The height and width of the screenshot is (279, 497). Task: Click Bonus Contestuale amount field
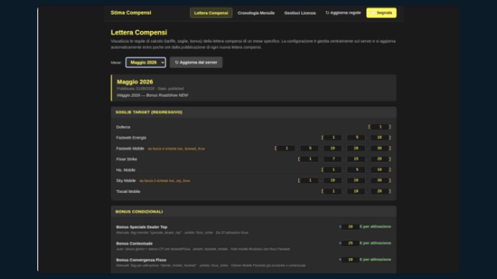pyautogui.click(x=350, y=243)
